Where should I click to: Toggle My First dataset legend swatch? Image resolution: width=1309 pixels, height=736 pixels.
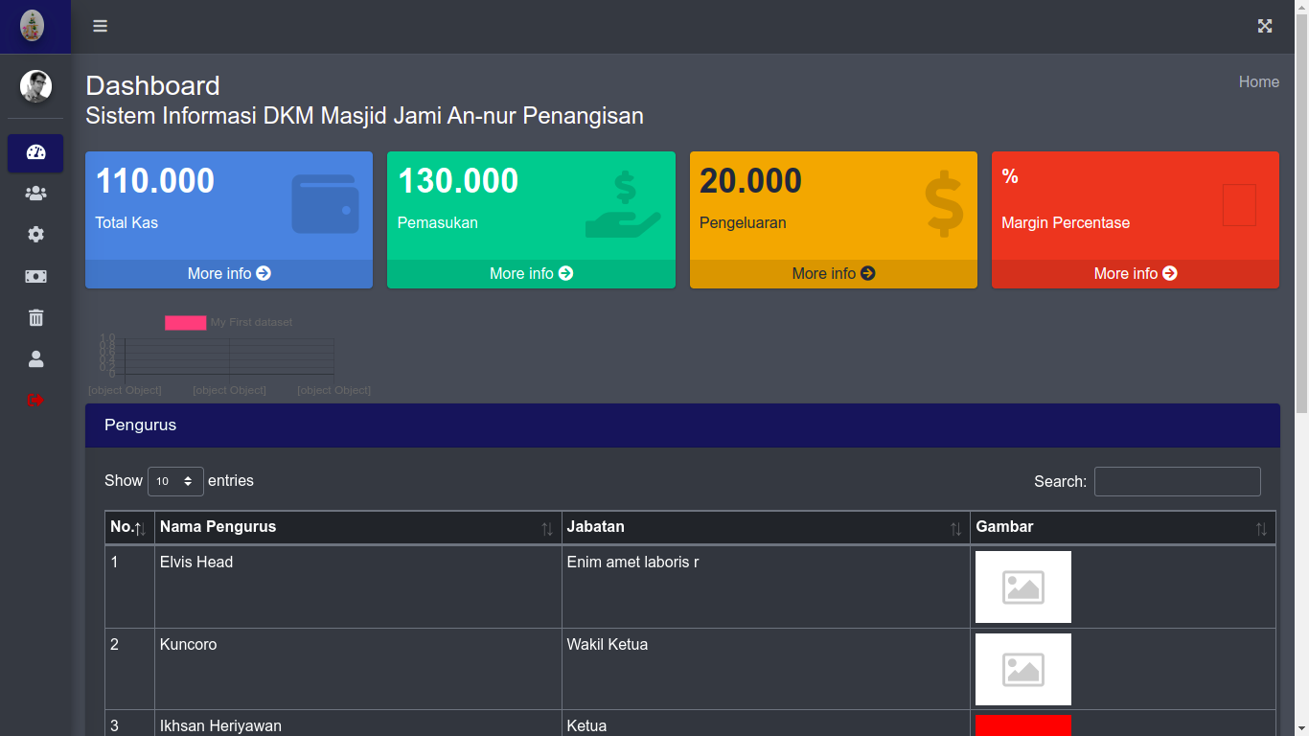tap(185, 323)
